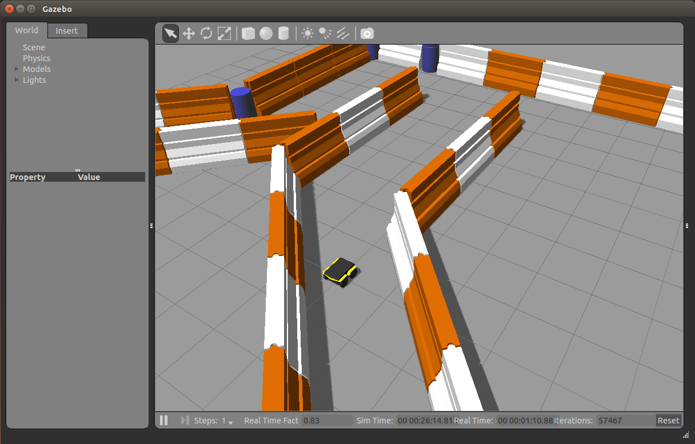
Task: Expand the Models tree item
Action: 17,69
